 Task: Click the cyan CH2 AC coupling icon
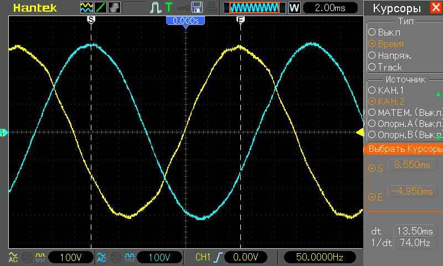coord(101,257)
